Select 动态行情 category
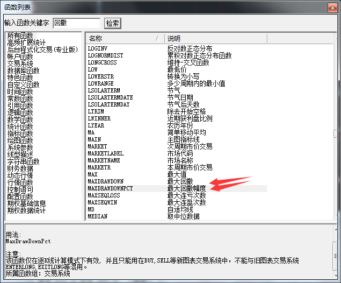Viewport: 341px width, 283px height. pos(20,175)
